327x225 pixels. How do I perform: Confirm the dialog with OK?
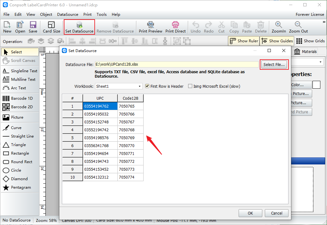pyautogui.click(x=250, y=213)
